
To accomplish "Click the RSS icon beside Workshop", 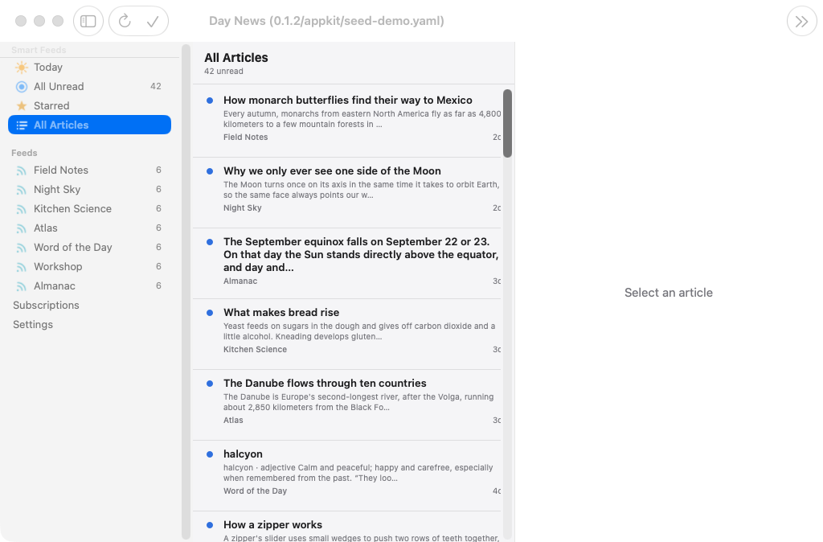I will pyautogui.click(x=22, y=267).
